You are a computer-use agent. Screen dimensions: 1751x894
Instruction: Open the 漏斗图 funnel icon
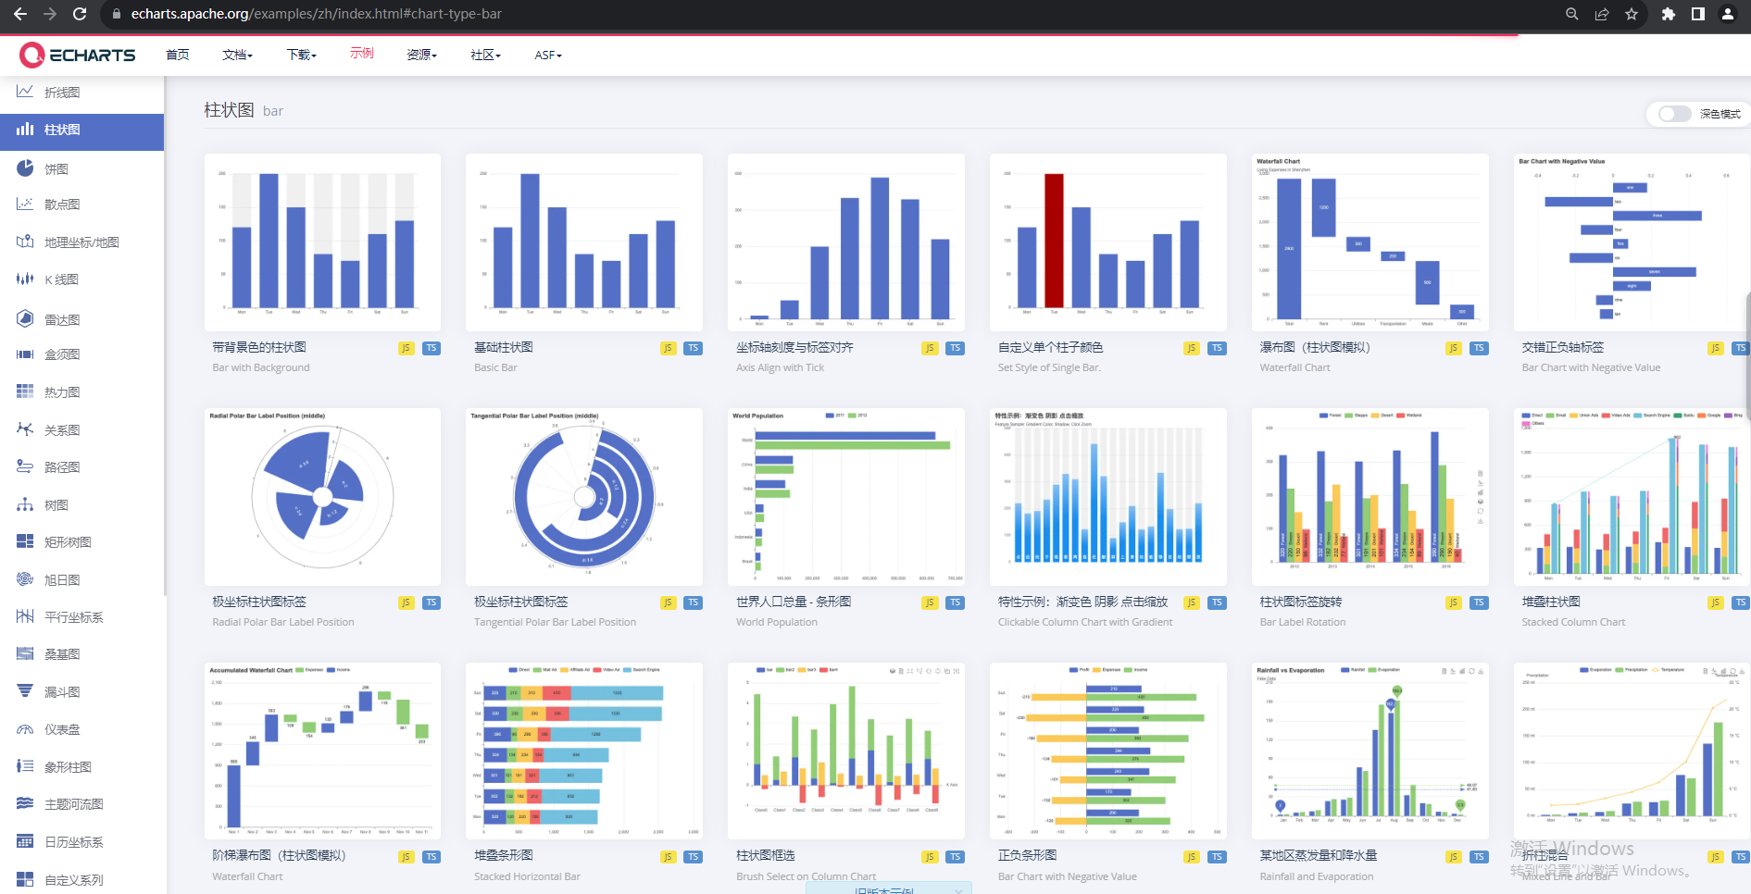(25, 691)
